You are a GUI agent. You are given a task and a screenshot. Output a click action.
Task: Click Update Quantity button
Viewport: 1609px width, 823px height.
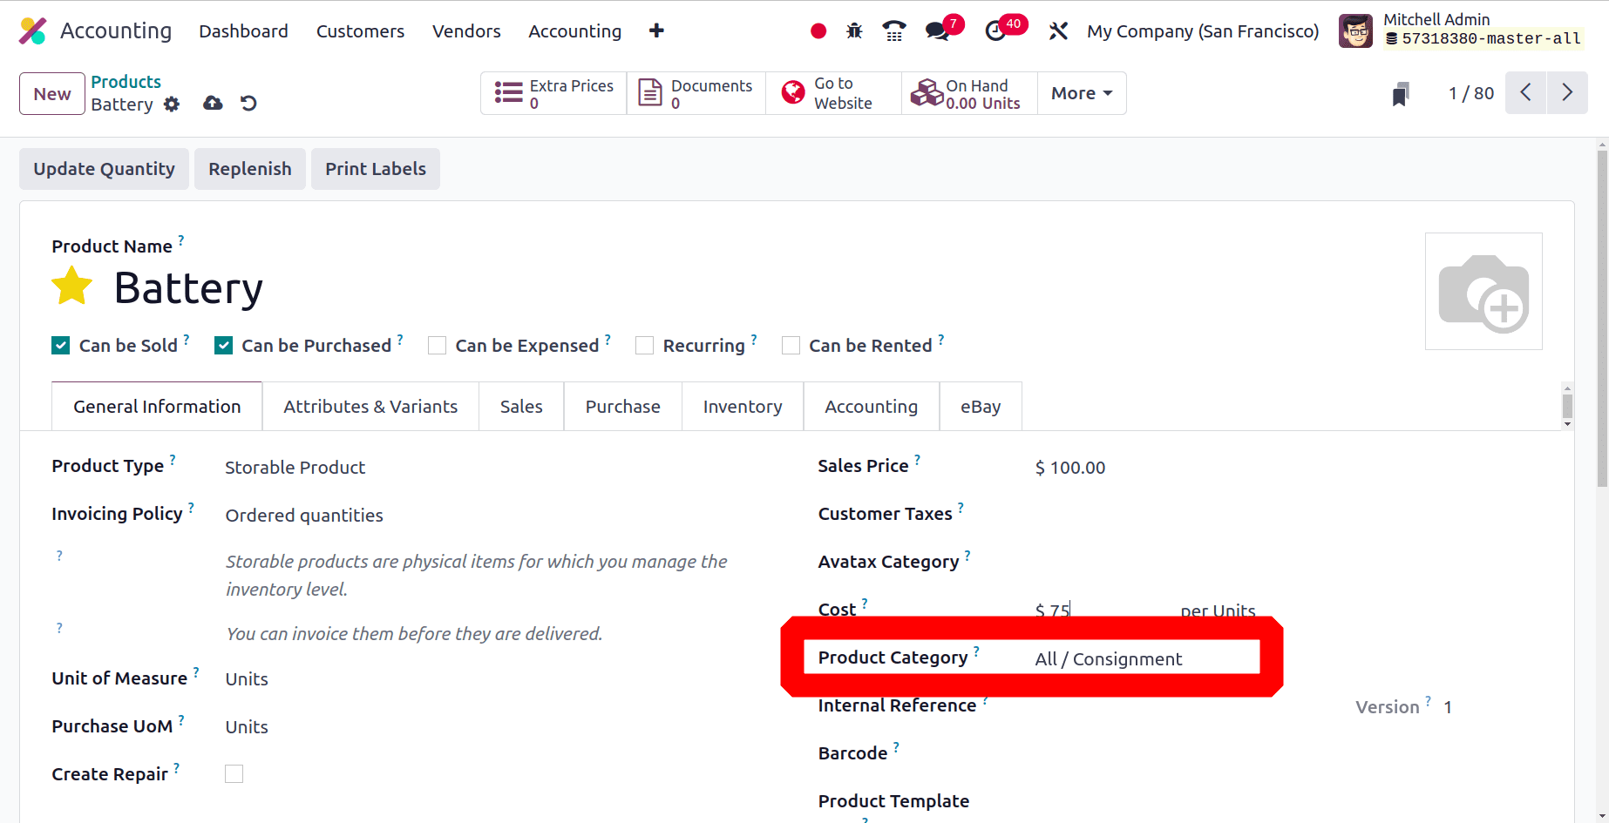[104, 169]
